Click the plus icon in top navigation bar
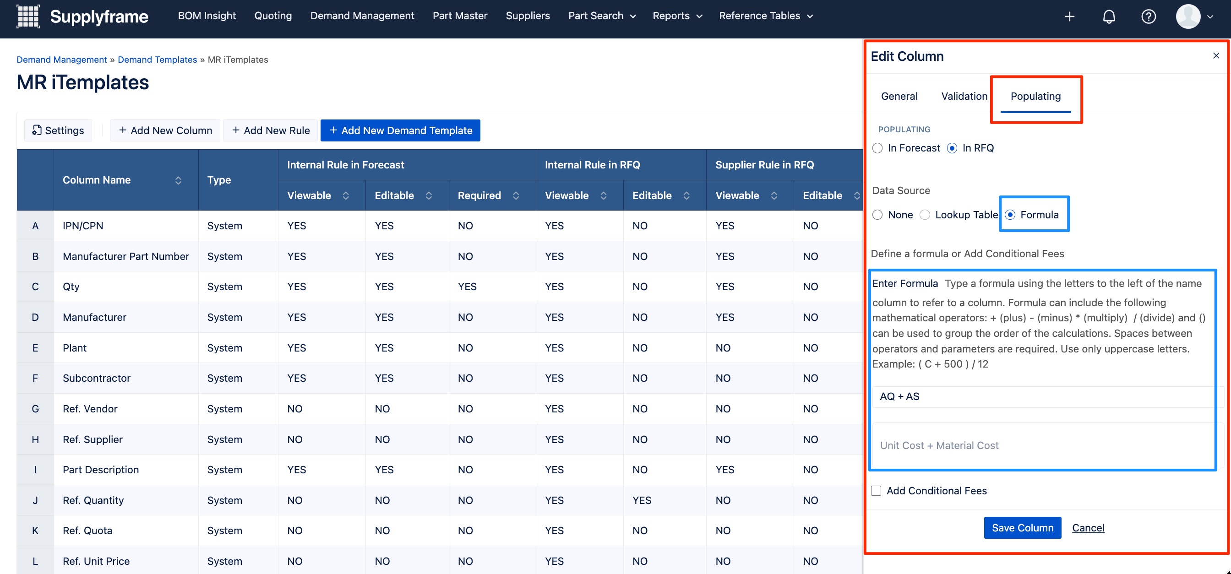This screenshot has height=574, width=1231. [x=1069, y=16]
